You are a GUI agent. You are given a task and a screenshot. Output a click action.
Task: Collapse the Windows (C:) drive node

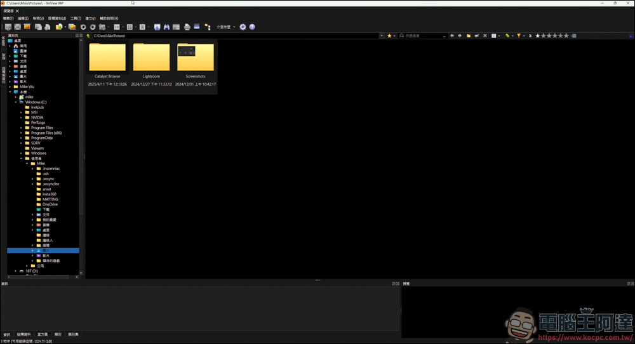pos(16,102)
